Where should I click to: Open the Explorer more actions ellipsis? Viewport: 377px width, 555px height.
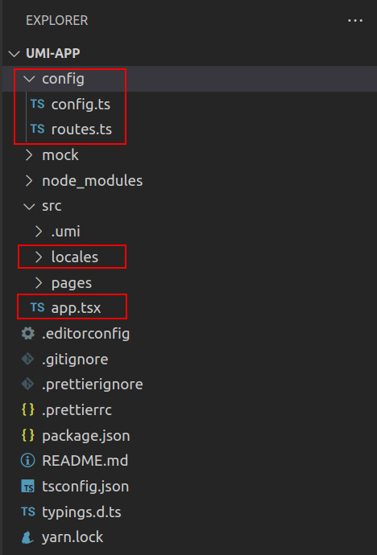click(355, 21)
